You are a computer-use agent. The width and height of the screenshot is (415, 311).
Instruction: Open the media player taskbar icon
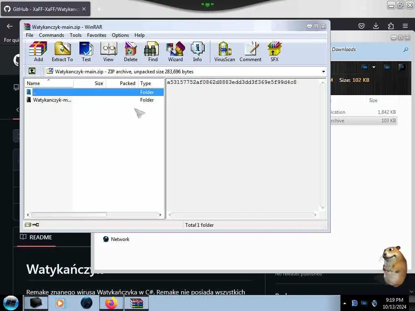coord(60,303)
